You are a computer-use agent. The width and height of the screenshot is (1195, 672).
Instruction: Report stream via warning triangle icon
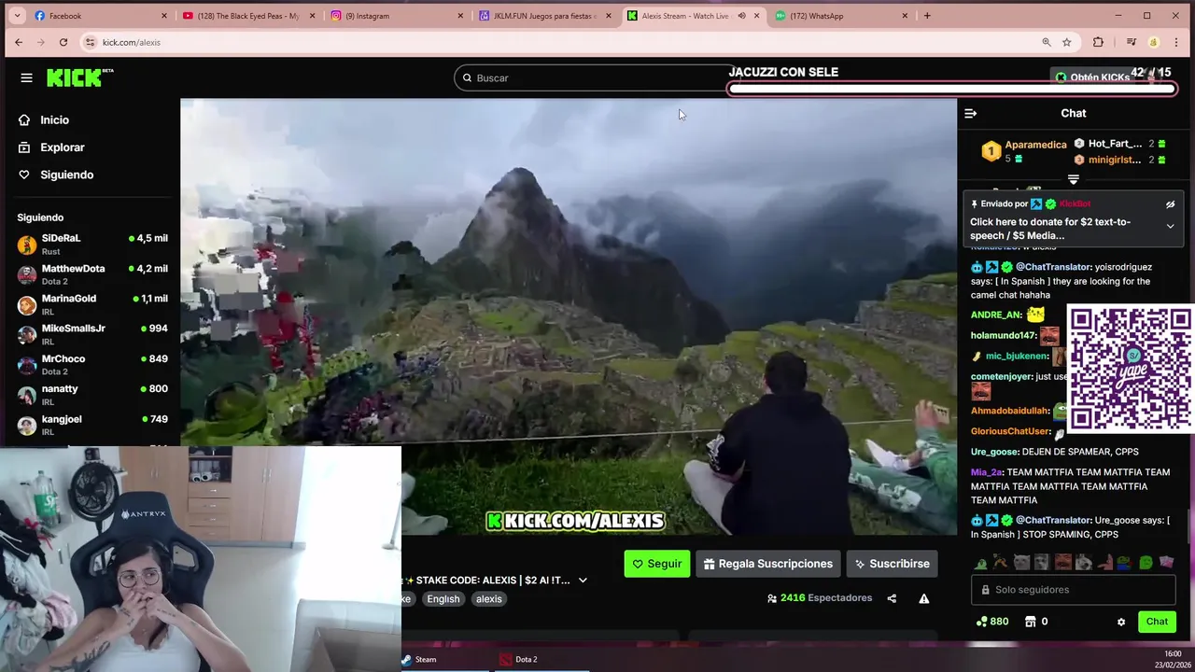click(x=924, y=599)
